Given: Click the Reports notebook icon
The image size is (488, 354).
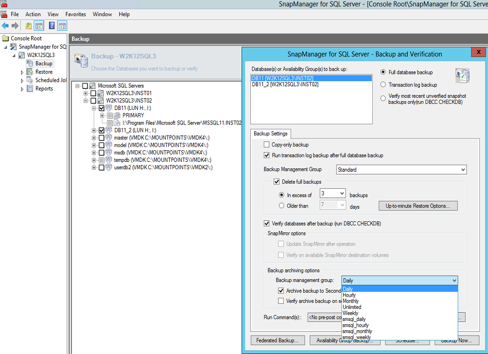Looking at the screenshot, I should tap(30, 88).
